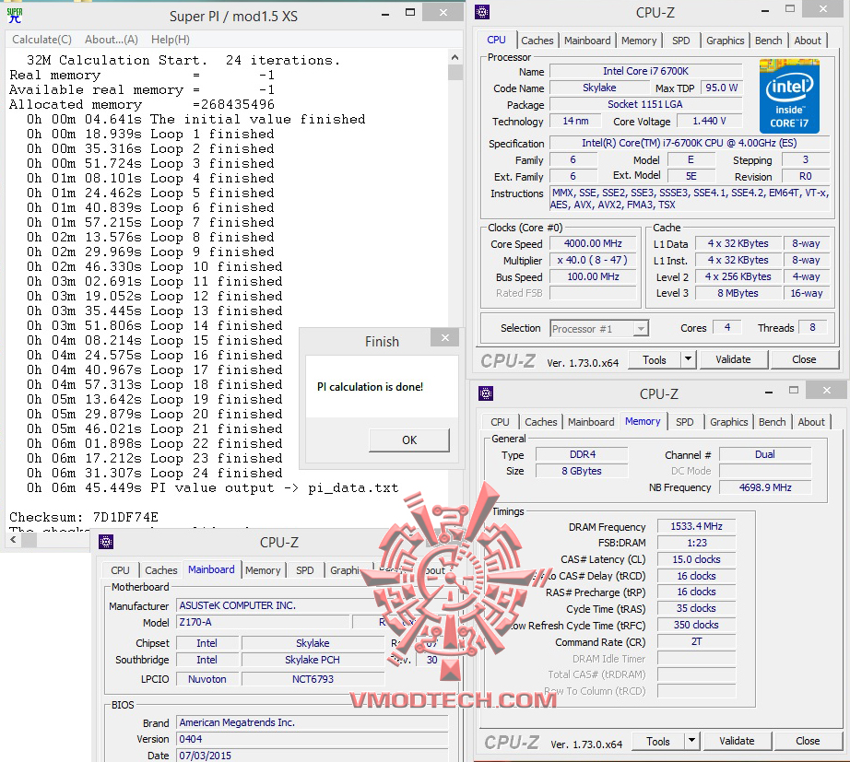Open the Processor #1 selection dropdown
This screenshot has width=850, height=762.
[599, 328]
